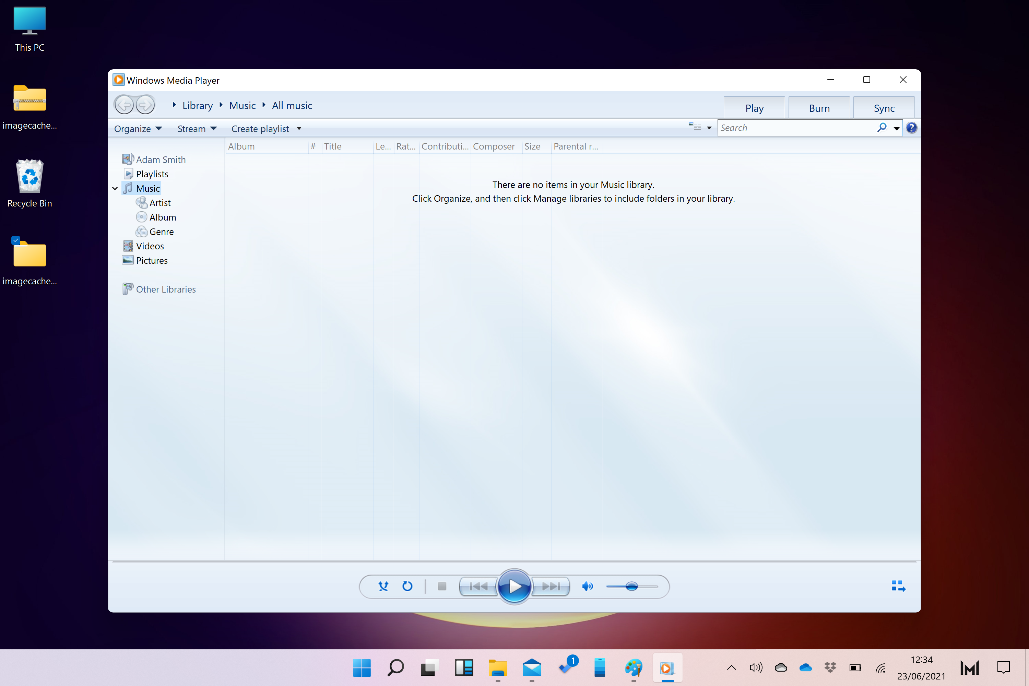1029x686 pixels.
Task: Click the Play tab button
Action: [x=755, y=106]
